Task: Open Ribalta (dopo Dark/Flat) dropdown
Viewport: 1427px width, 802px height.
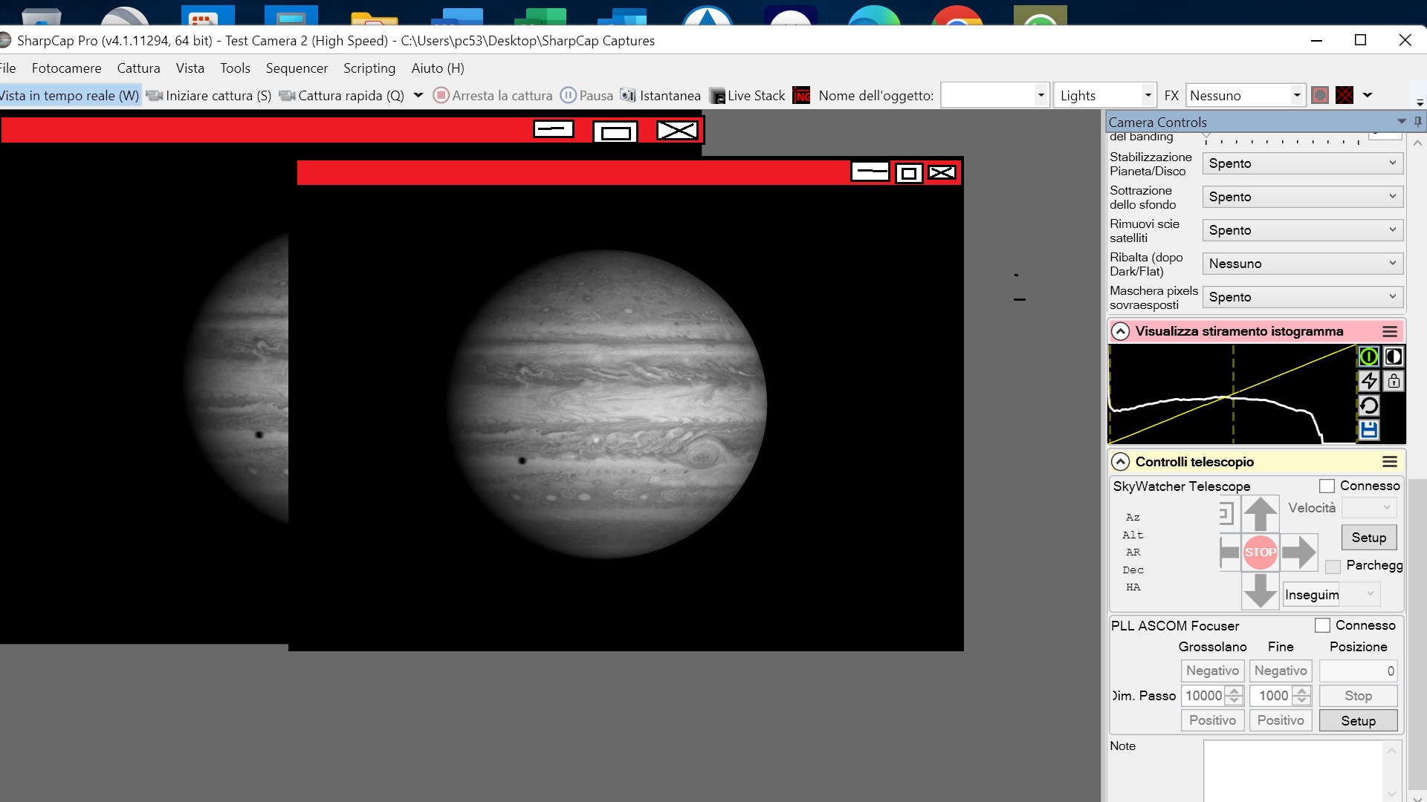Action: coord(1302,264)
